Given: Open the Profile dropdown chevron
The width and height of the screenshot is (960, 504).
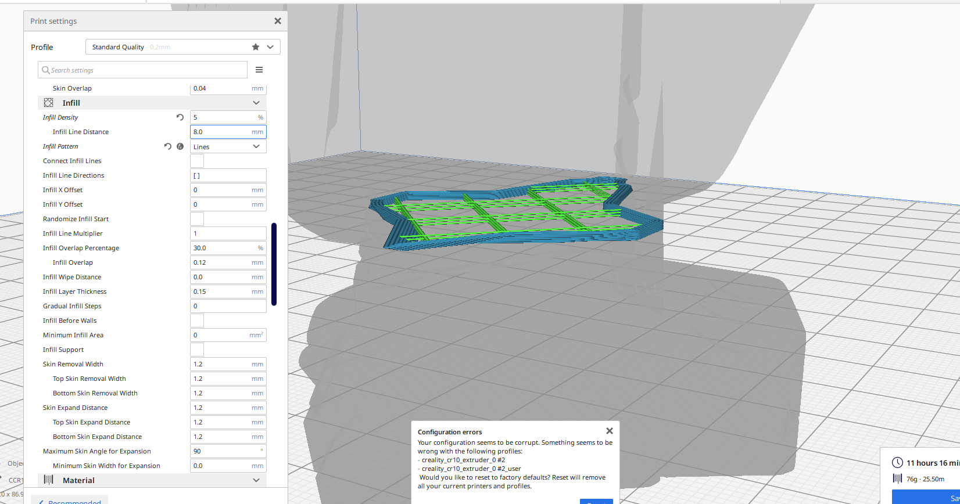Looking at the screenshot, I should [270, 47].
